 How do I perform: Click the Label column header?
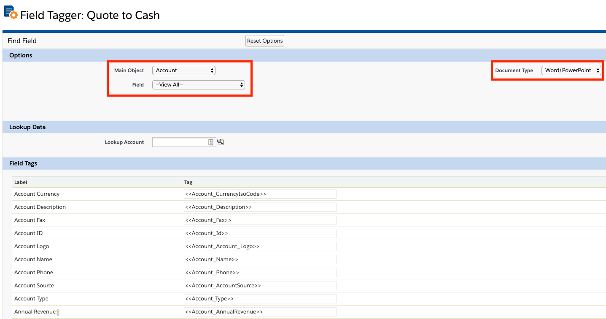pyautogui.click(x=21, y=182)
